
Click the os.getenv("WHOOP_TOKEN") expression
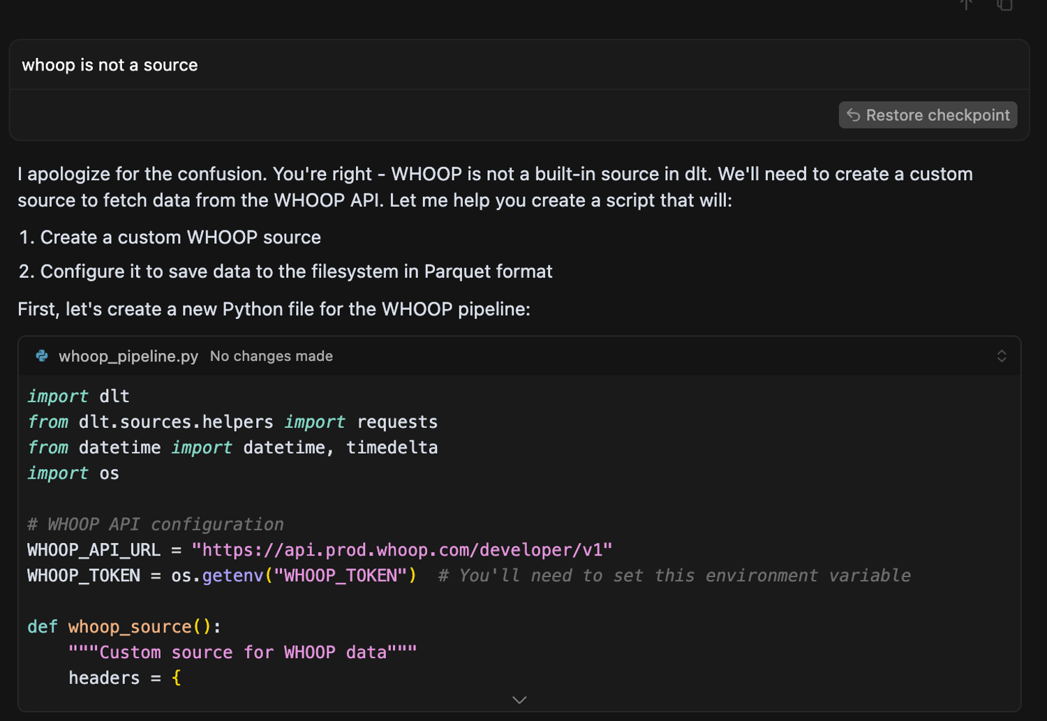(x=294, y=576)
